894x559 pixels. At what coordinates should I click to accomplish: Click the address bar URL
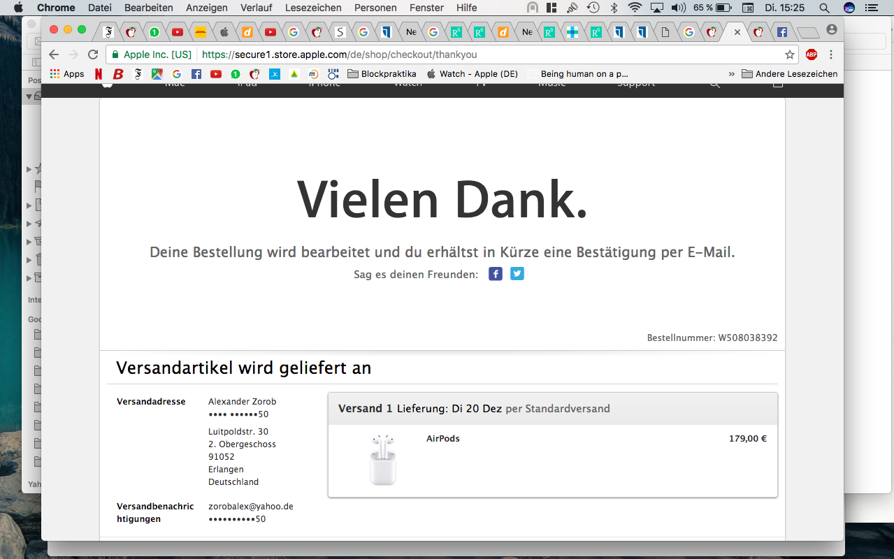click(x=340, y=55)
